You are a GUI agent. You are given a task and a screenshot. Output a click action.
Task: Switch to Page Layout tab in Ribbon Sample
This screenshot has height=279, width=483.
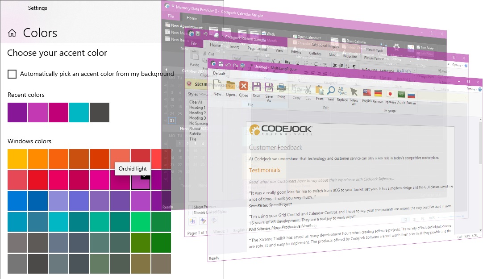click(258, 49)
